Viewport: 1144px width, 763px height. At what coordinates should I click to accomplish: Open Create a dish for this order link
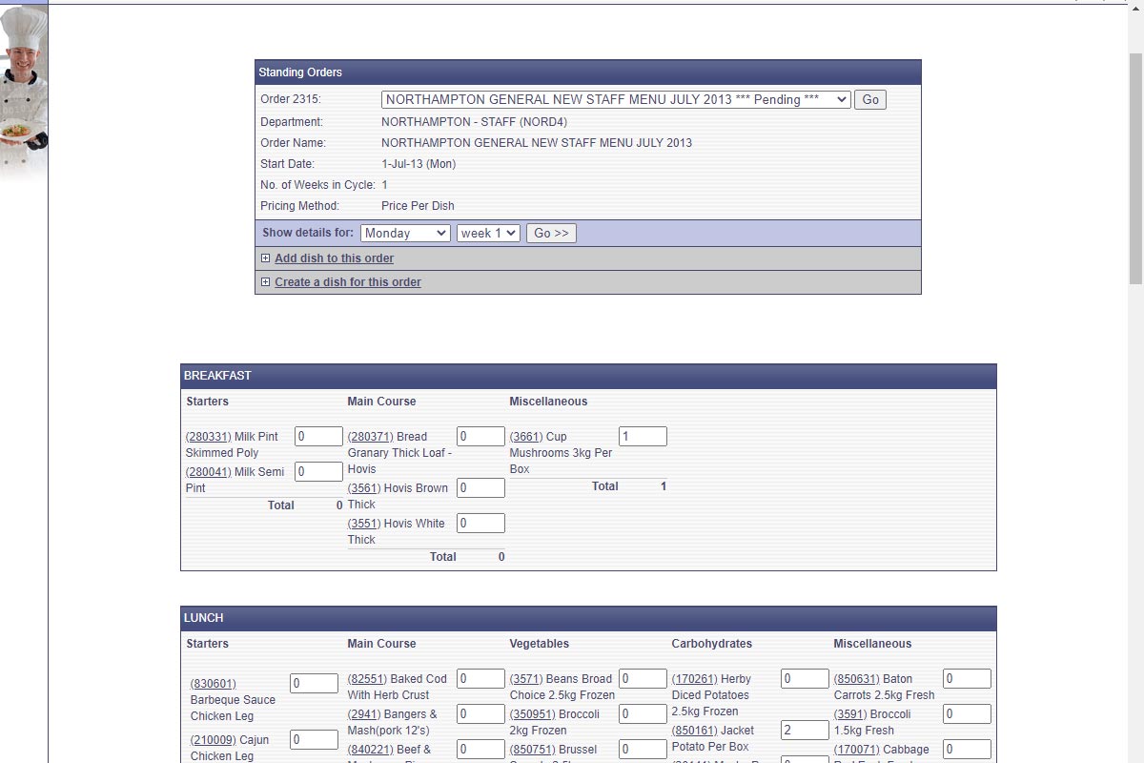point(348,282)
